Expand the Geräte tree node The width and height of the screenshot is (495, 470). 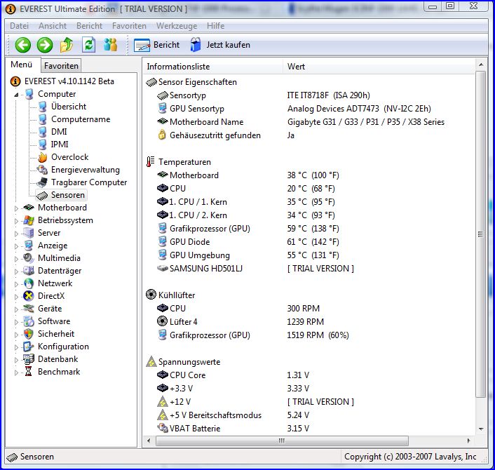16,309
